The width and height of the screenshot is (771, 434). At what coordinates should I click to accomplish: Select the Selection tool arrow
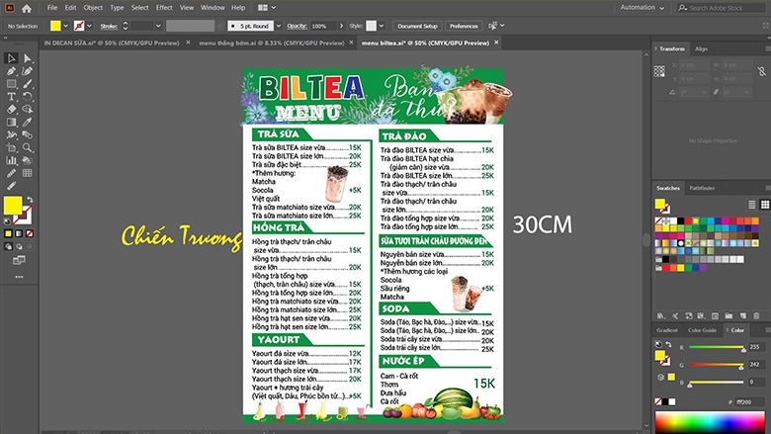11,58
